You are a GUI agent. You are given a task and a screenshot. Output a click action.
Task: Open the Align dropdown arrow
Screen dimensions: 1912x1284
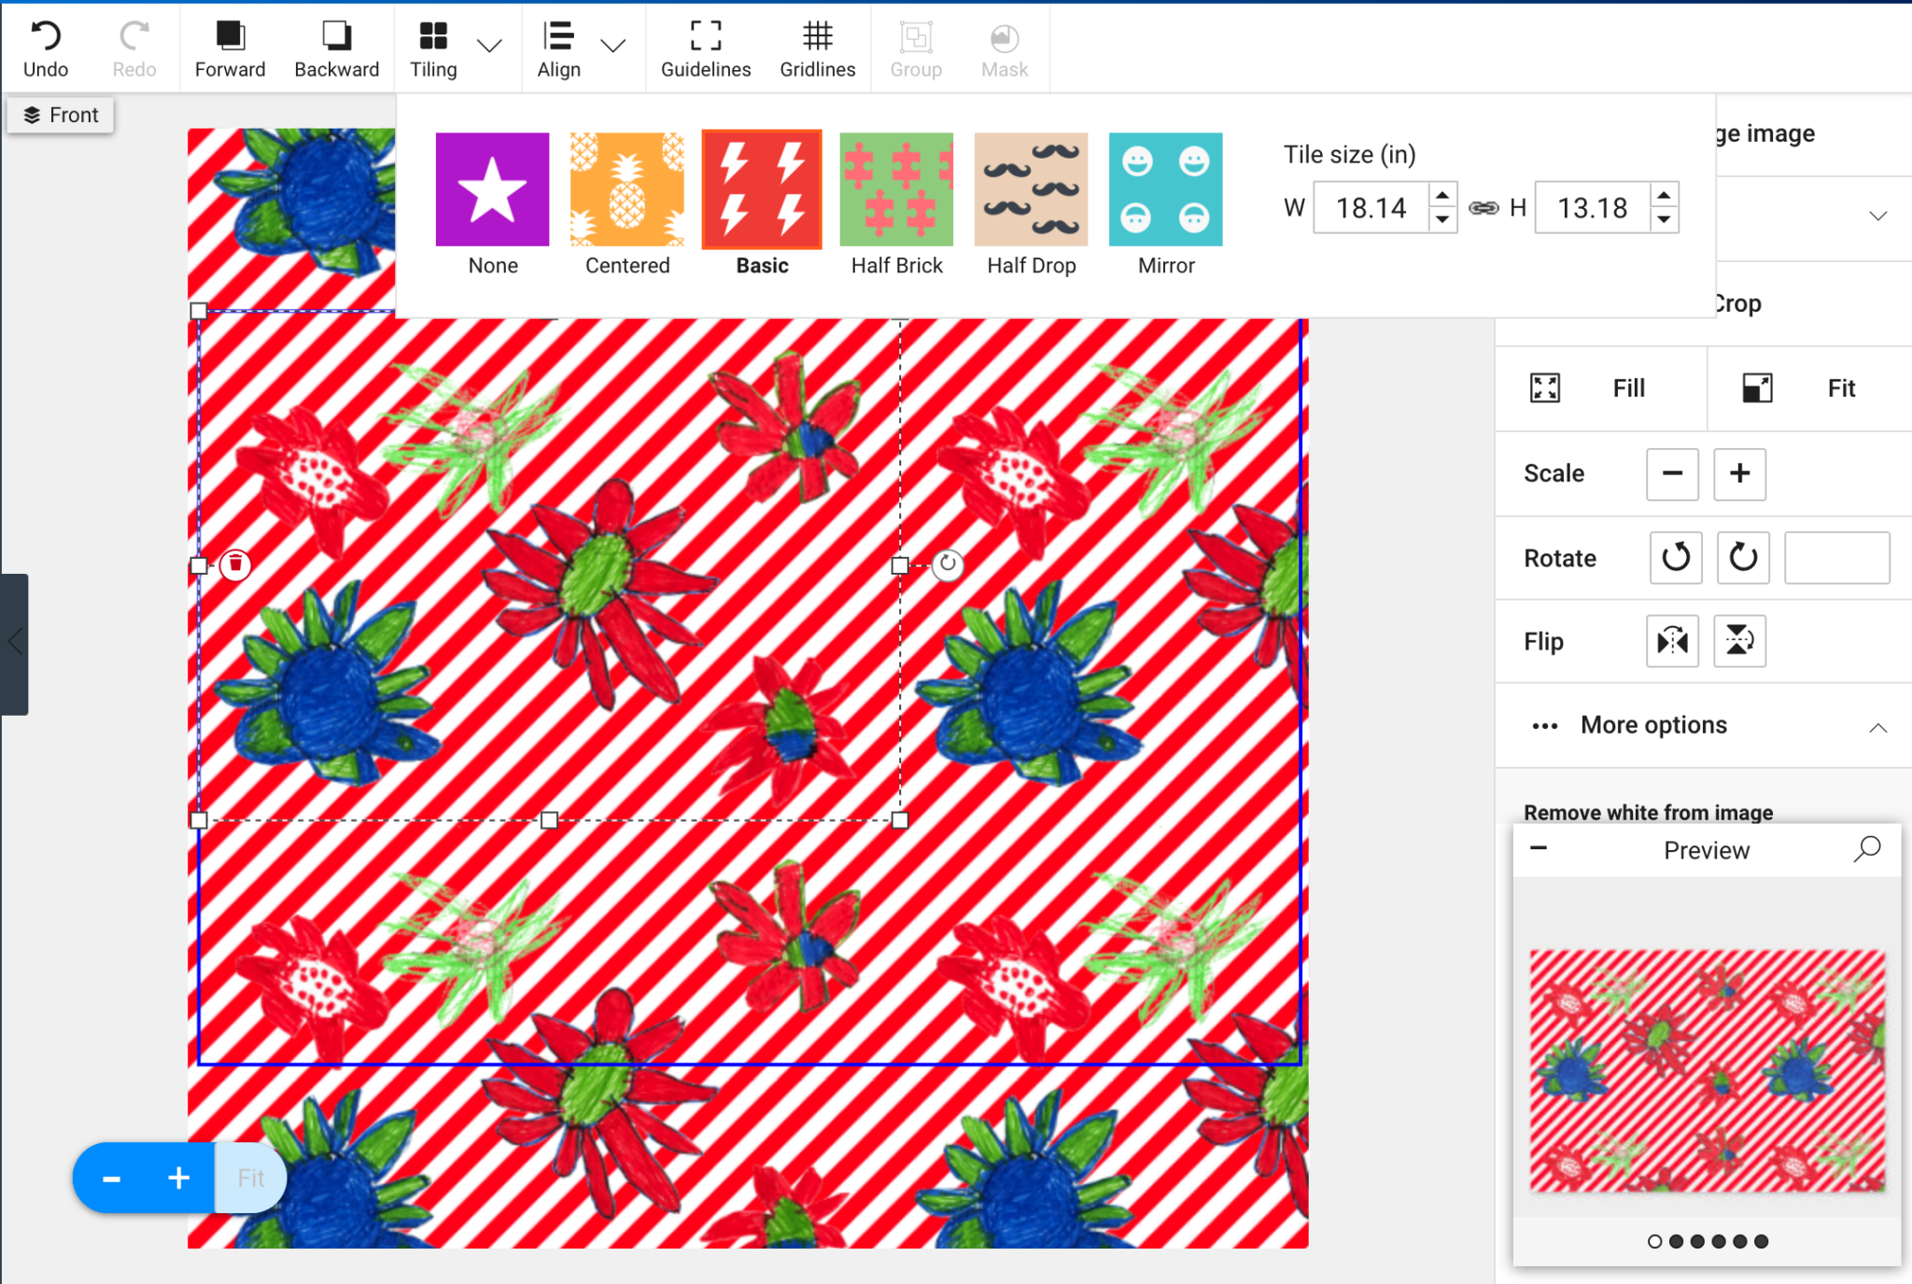coord(612,45)
